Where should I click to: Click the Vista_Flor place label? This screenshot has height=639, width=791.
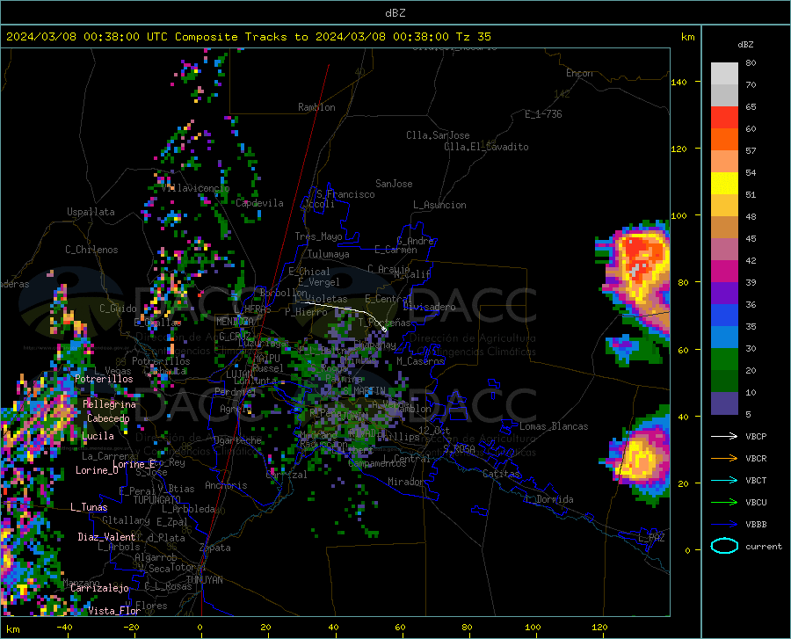click(114, 611)
